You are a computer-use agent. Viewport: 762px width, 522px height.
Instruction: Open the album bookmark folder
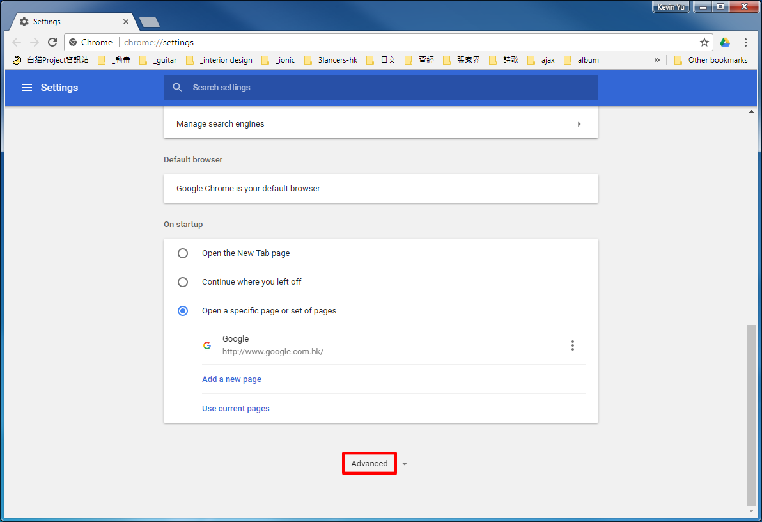(x=581, y=60)
